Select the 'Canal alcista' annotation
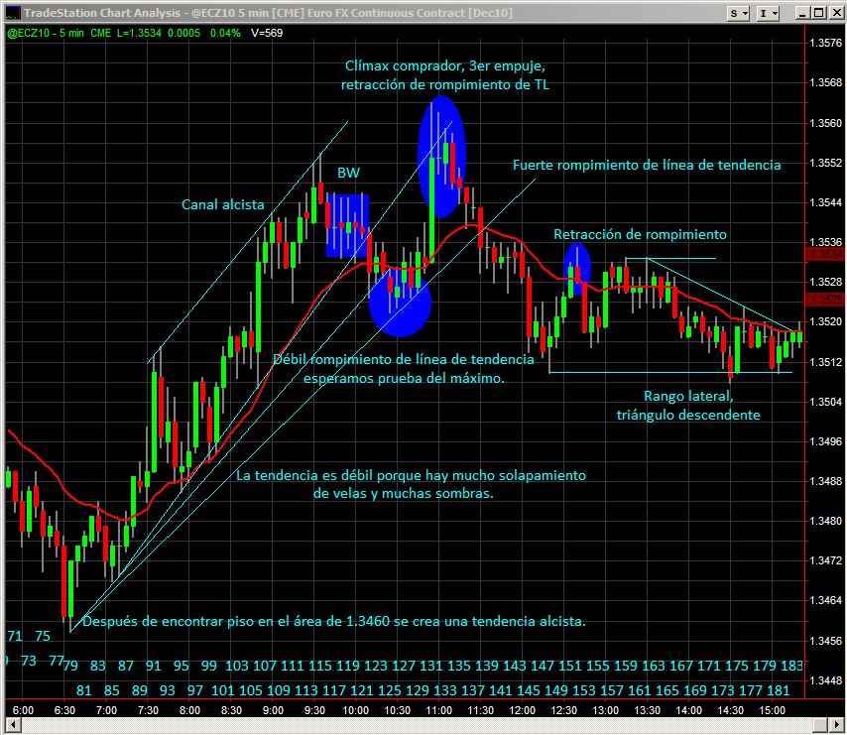The width and height of the screenshot is (847, 735). click(x=222, y=204)
